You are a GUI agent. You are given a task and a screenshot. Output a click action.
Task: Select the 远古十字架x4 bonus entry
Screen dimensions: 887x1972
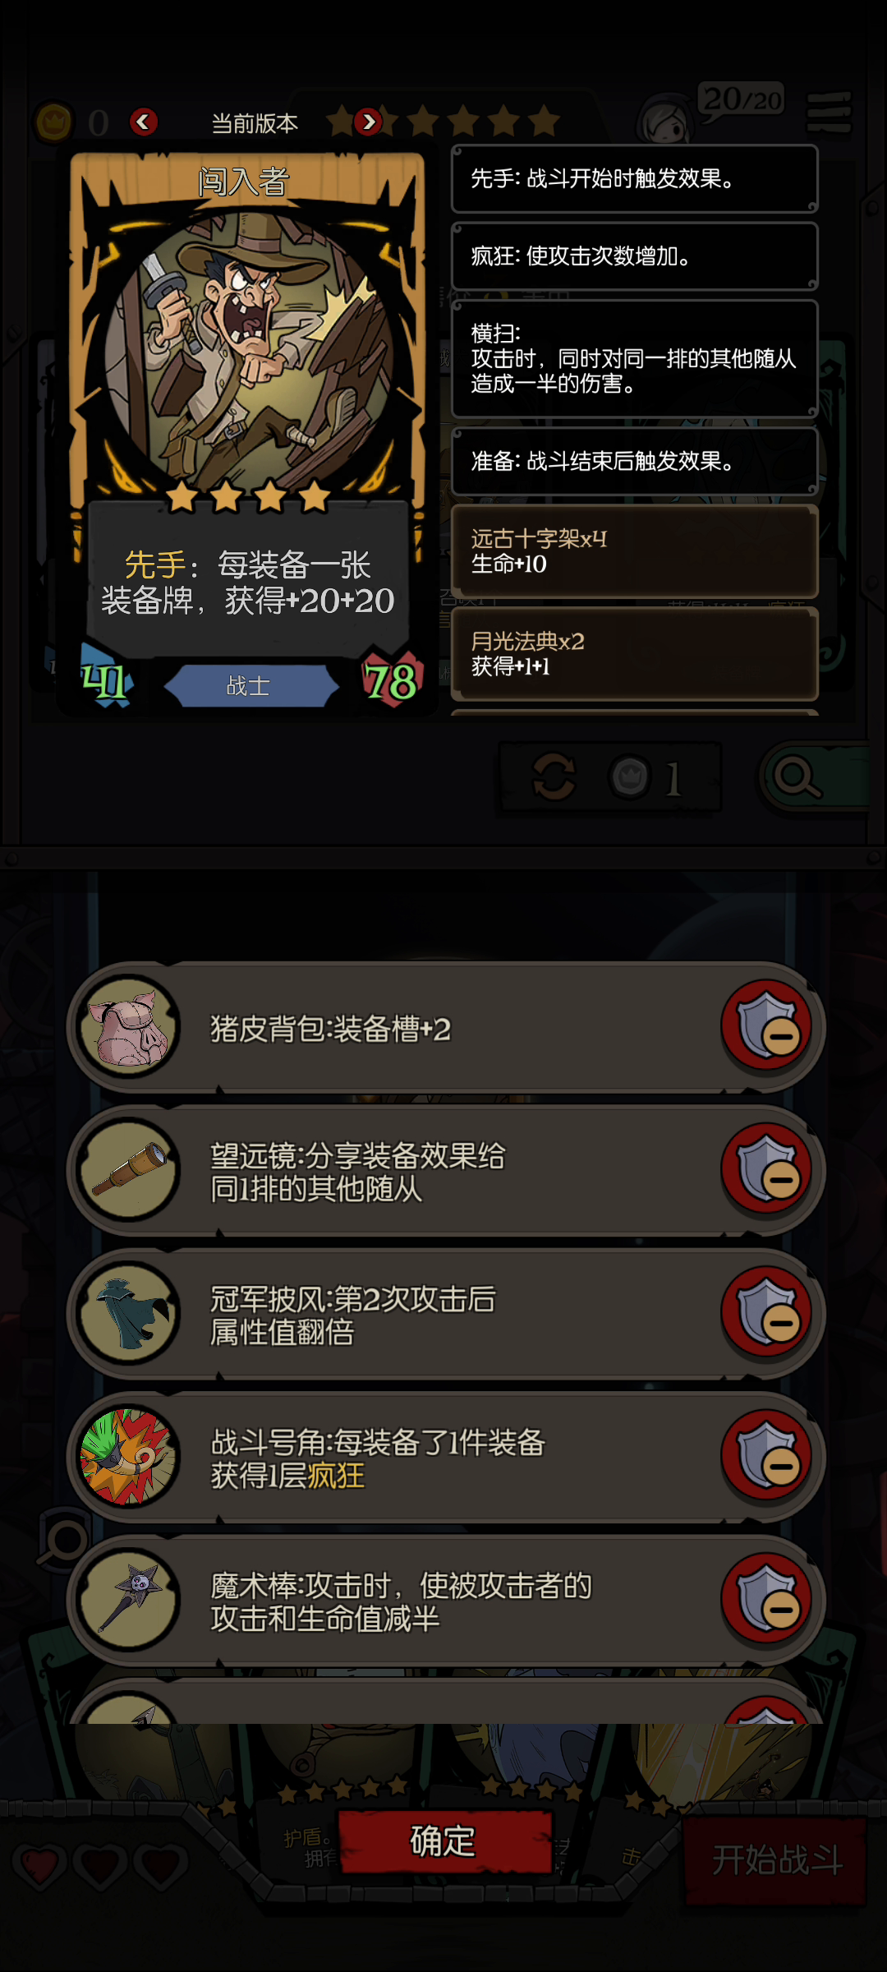pyautogui.click(x=635, y=551)
